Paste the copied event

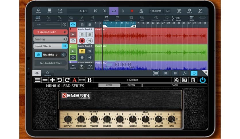[x=142, y=18]
